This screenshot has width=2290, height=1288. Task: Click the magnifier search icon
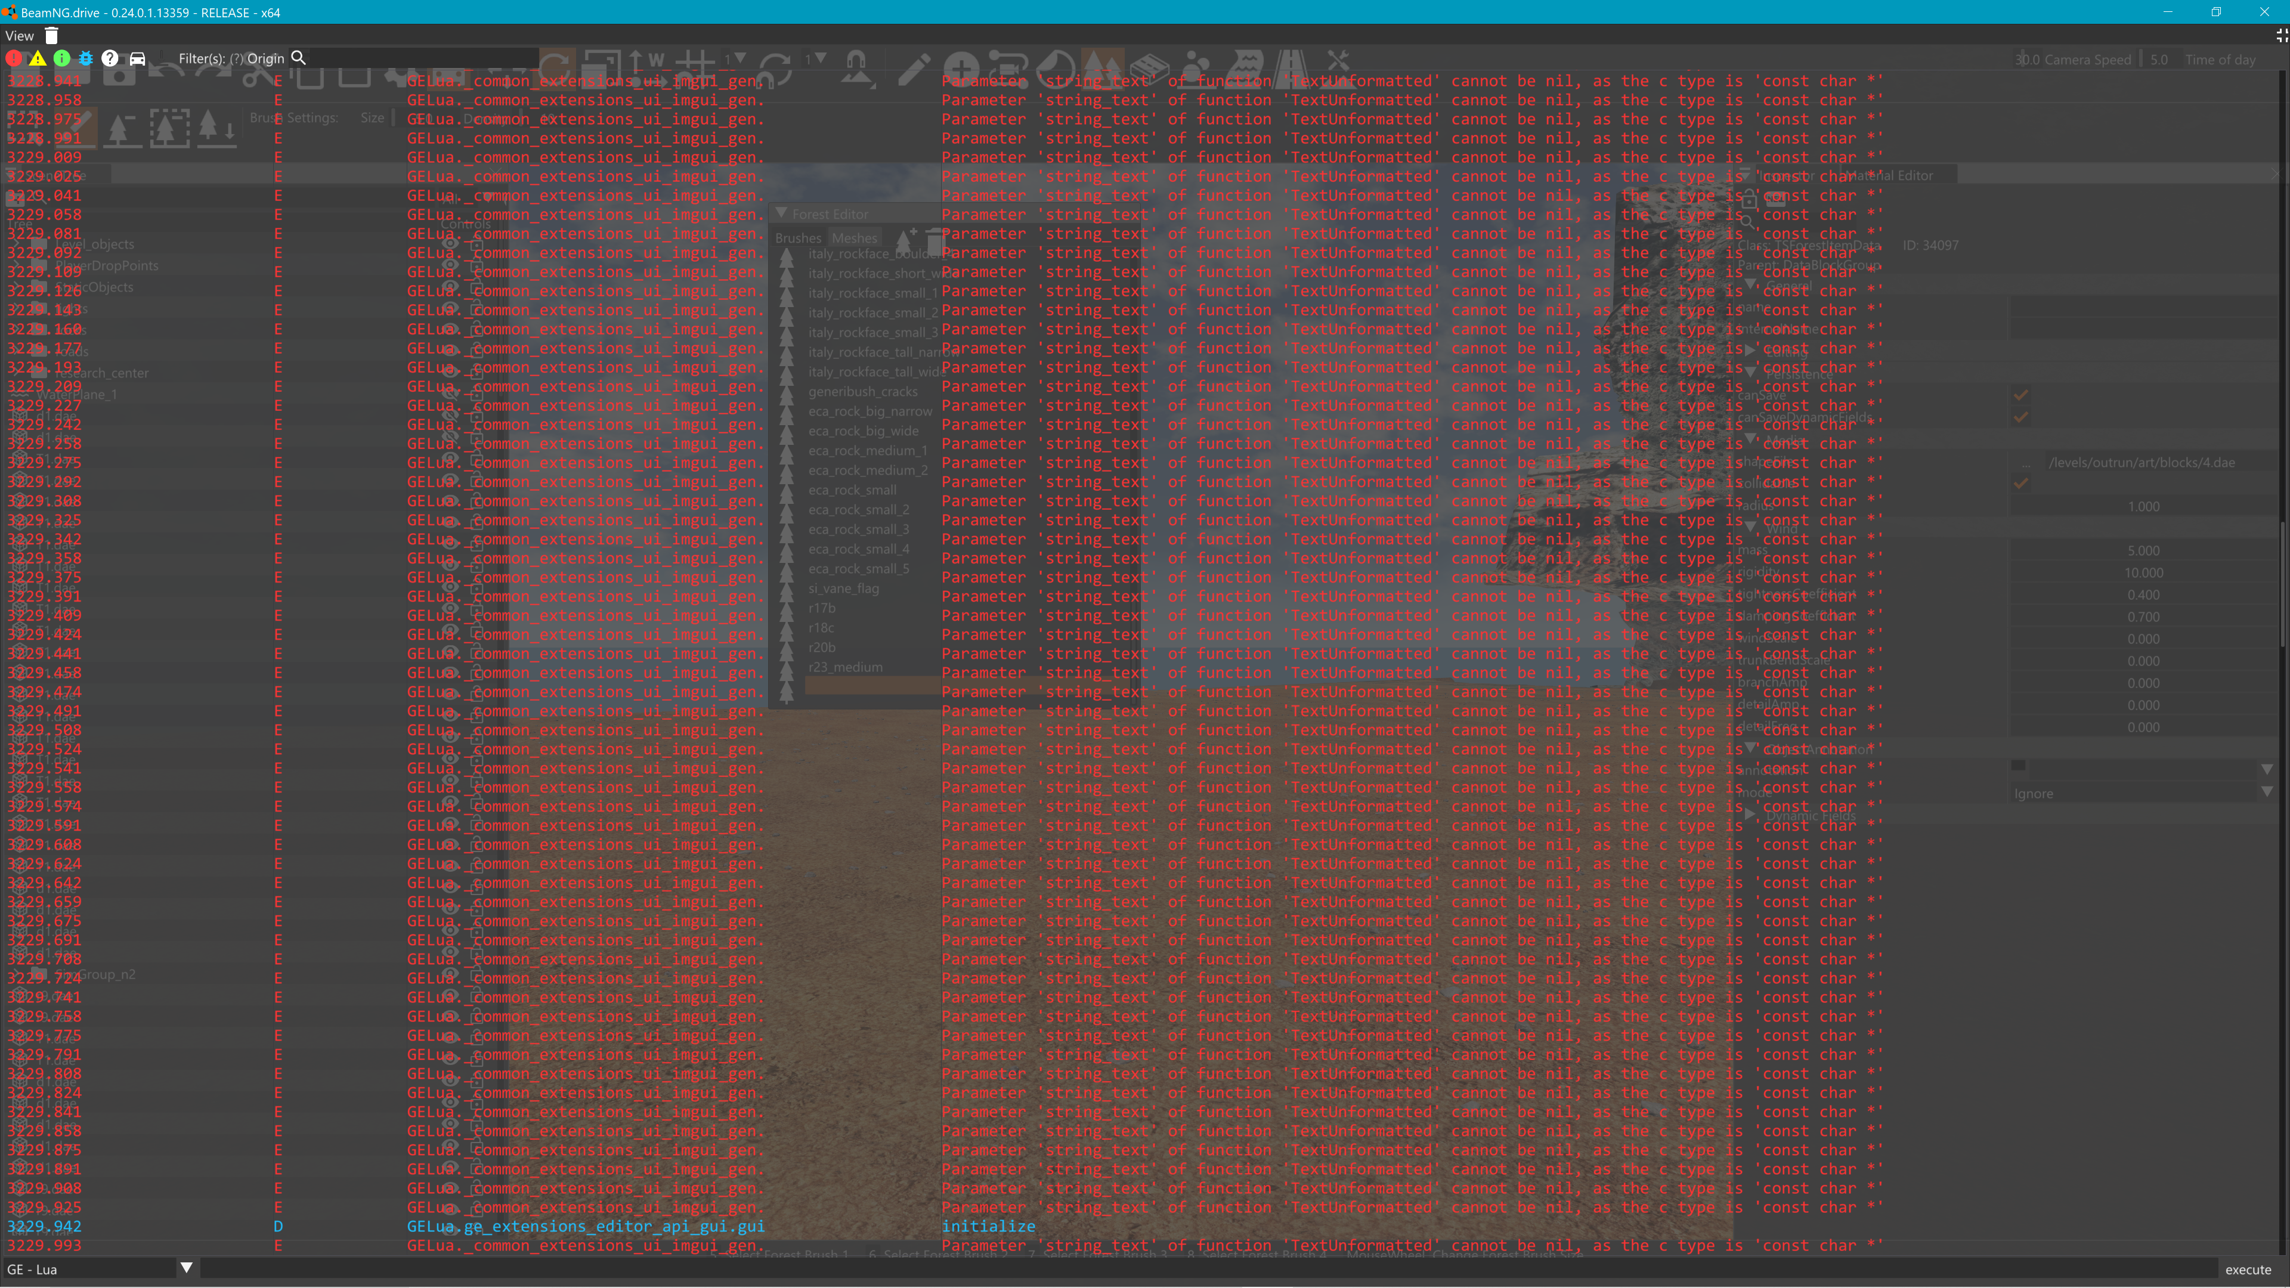pos(299,58)
